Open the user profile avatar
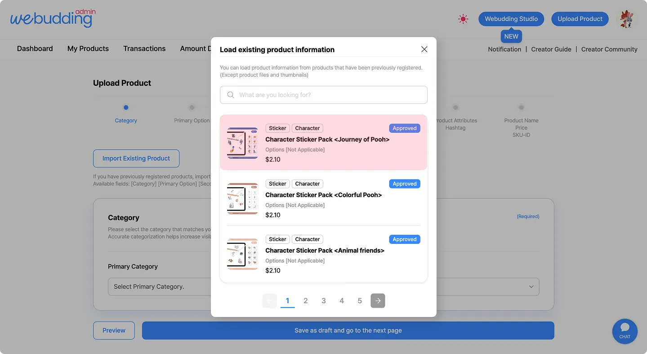The width and height of the screenshot is (647, 354). [626, 19]
